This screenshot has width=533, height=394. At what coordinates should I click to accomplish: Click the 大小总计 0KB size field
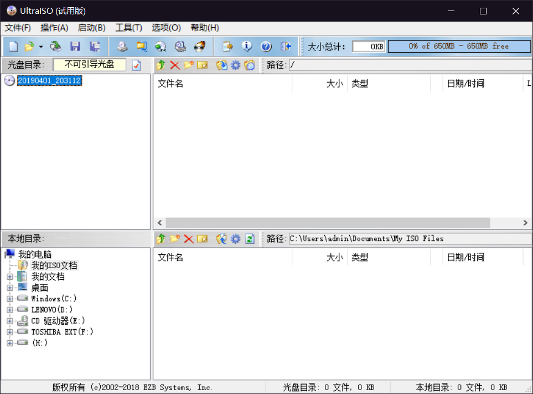point(369,47)
